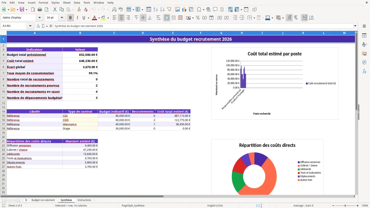This screenshot has height=208, width=370.
Task: Click the formula input line
Action: [203, 26]
